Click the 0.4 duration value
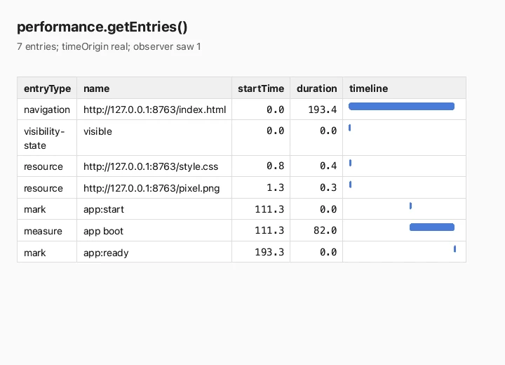The width and height of the screenshot is (505, 365). point(328,166)
